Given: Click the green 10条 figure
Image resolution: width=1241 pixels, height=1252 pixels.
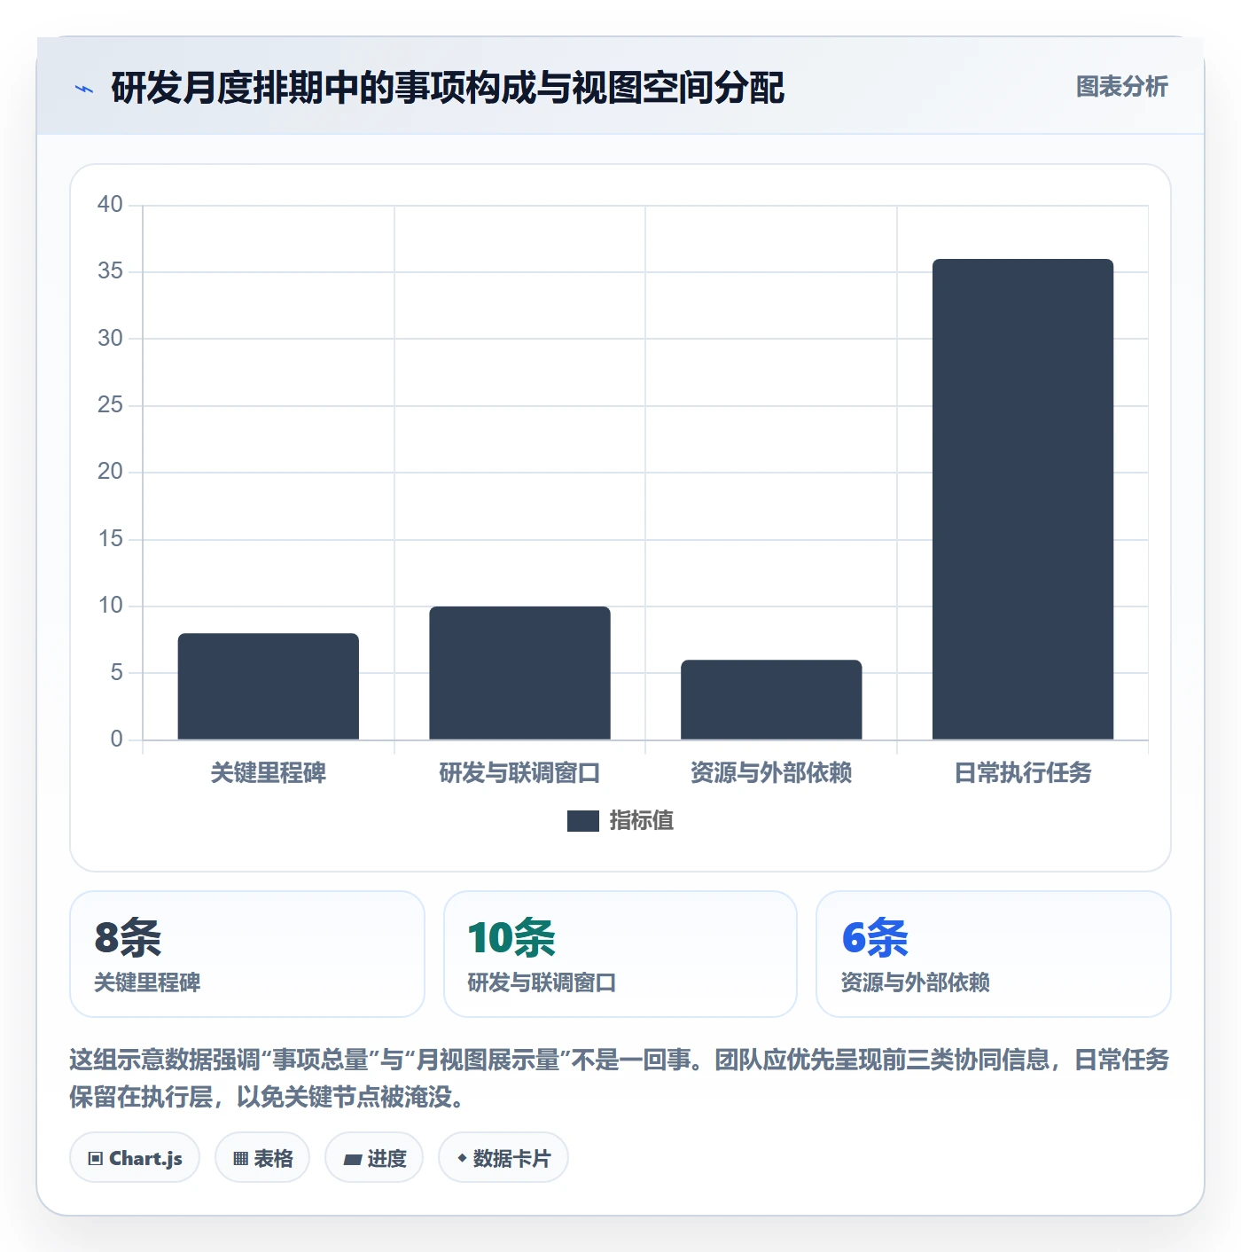Looking at the screenshot, I should [511, 937].
